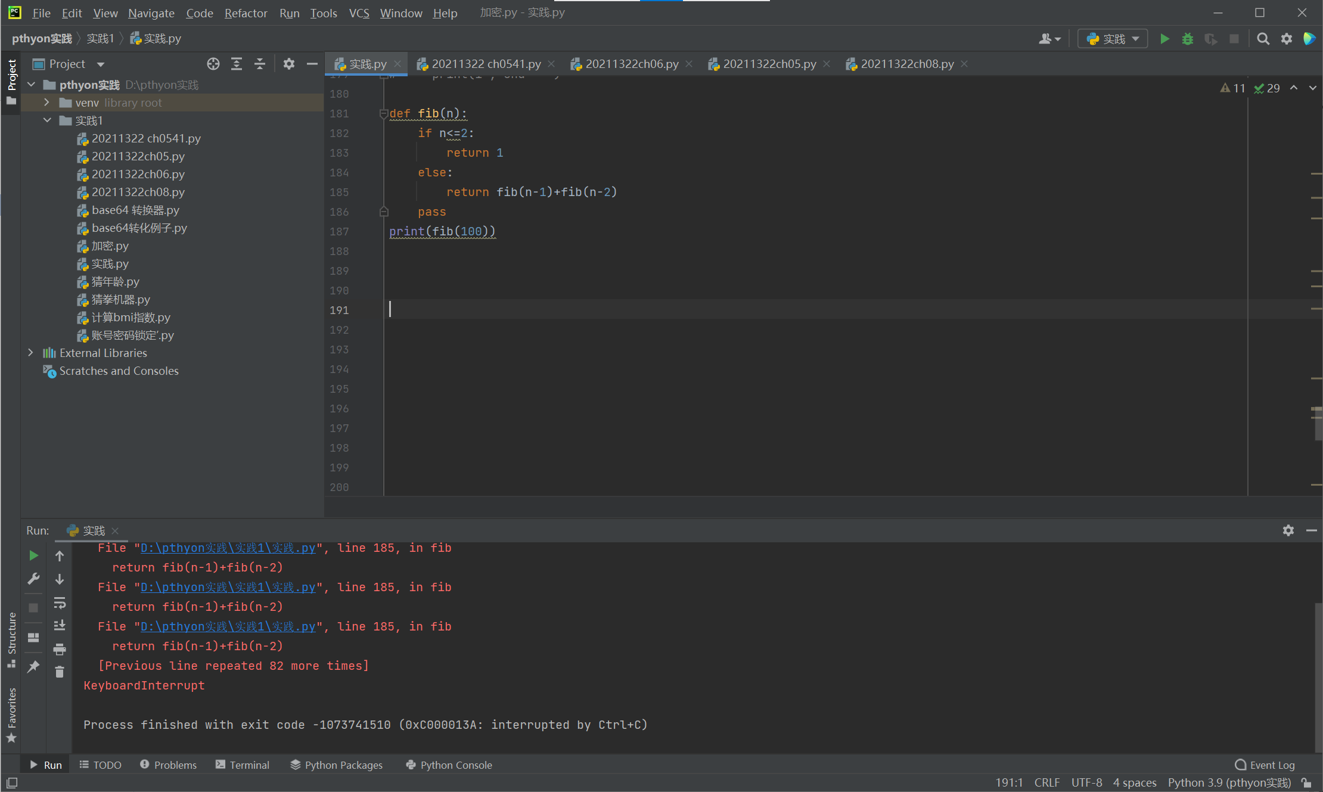
Task: Open 猜拳机器.py in the project tree
Action: [120, 299]
